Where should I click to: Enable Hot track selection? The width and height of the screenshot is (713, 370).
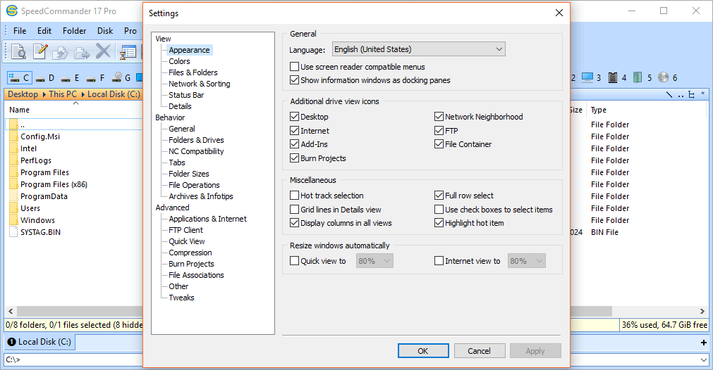pos(294,196)
